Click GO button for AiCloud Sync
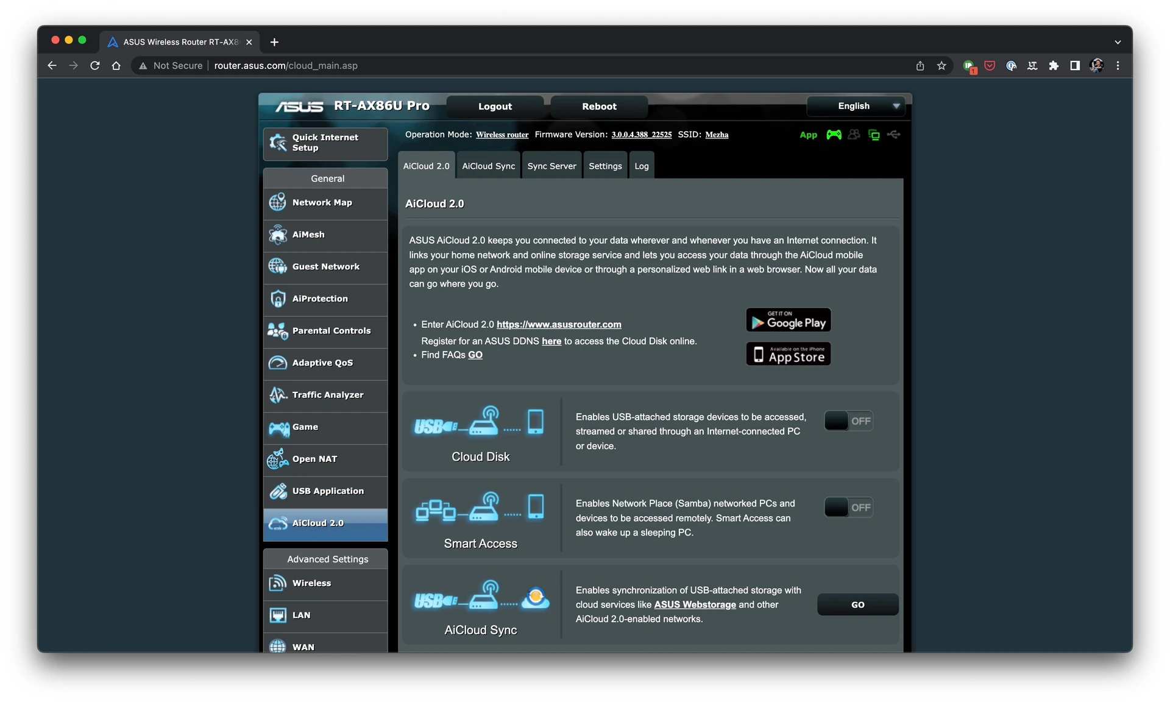Viewport: 1170px width, 702px height. pos(857,605)
